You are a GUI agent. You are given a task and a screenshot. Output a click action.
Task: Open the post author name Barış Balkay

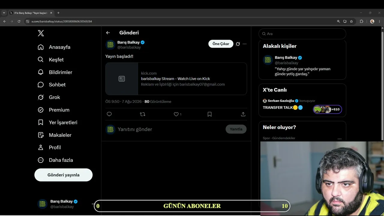pyautogui.click(x=128, y=42)
